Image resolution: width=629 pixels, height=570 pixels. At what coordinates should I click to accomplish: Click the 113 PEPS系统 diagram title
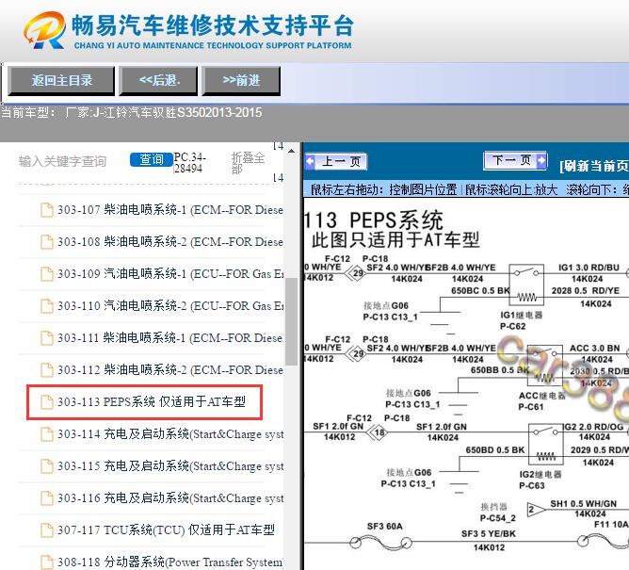click(374, 220)
